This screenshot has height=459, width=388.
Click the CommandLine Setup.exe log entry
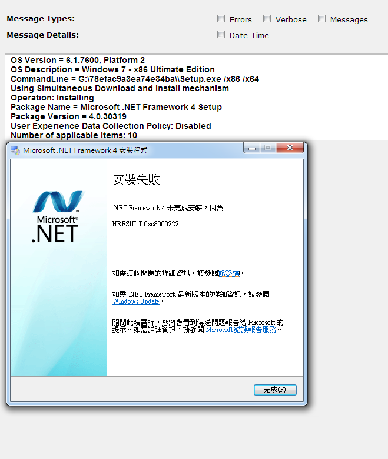pyautogui.click(x=135, y=79)
